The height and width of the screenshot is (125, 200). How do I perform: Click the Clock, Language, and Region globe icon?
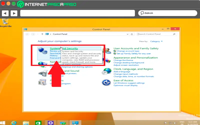point(106,71)
